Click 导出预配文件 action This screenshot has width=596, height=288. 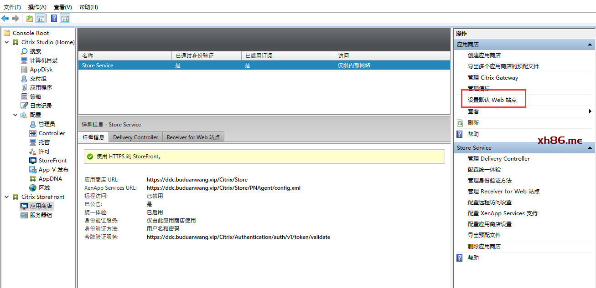[484, 235]
